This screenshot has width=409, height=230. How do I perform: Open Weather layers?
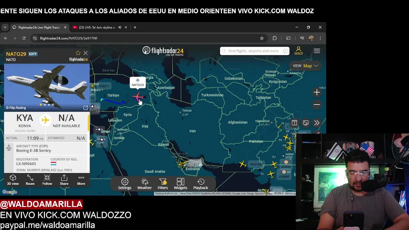pos(144,184)
